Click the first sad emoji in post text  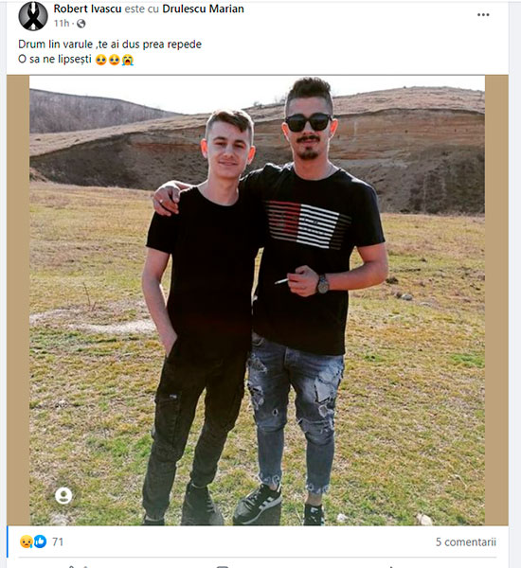[100, 60]
